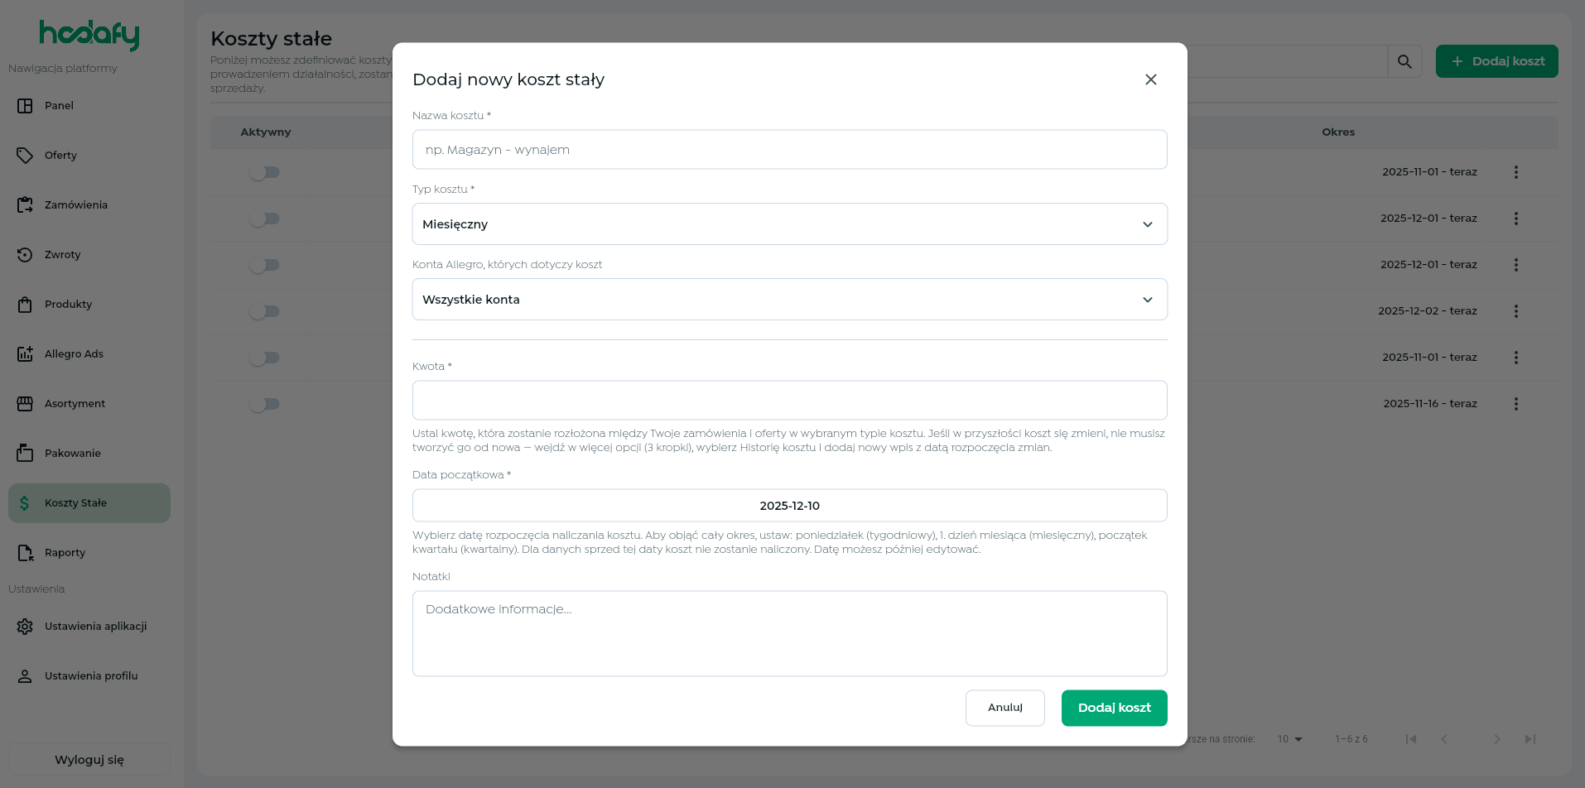
Task: Toggle the first Aktywny switch in table
Action: click(x=265, y=172)
